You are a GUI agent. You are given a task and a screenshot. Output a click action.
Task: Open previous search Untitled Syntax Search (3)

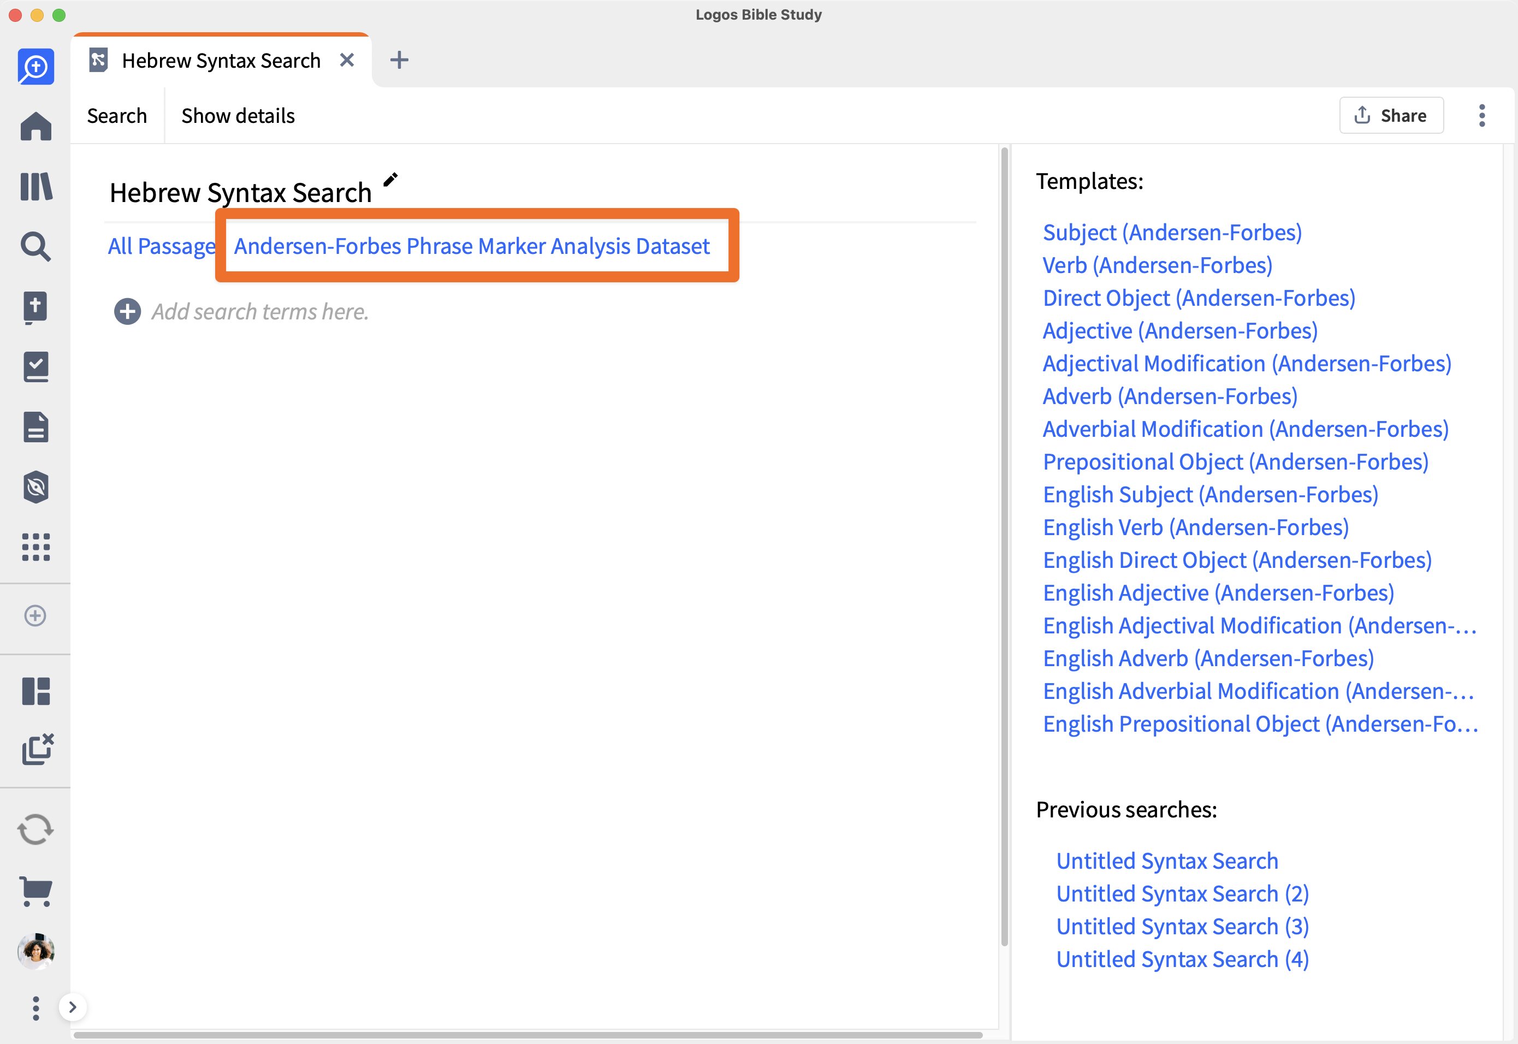point(1183,926)
